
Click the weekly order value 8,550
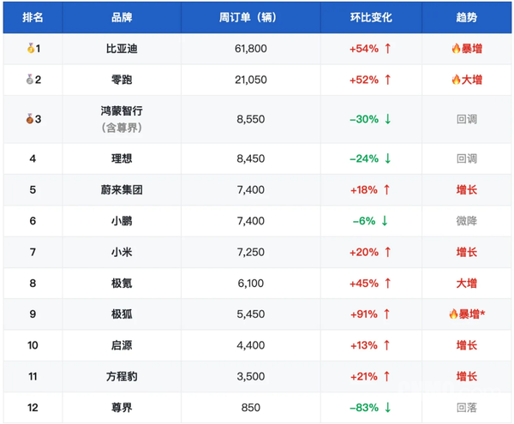251,119
